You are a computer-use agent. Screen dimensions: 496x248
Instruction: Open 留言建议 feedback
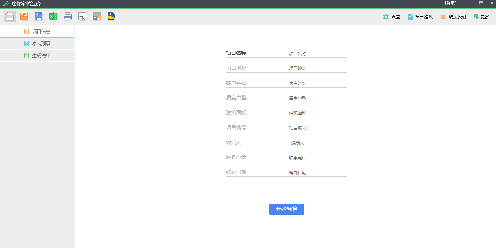coord(420,17)
